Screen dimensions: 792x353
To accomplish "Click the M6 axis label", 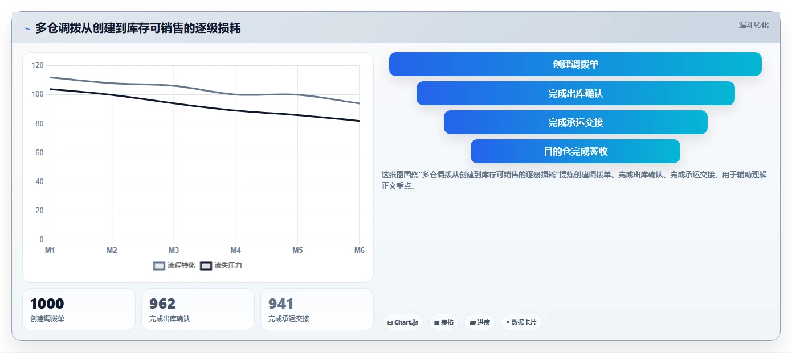I will point(359,251).
